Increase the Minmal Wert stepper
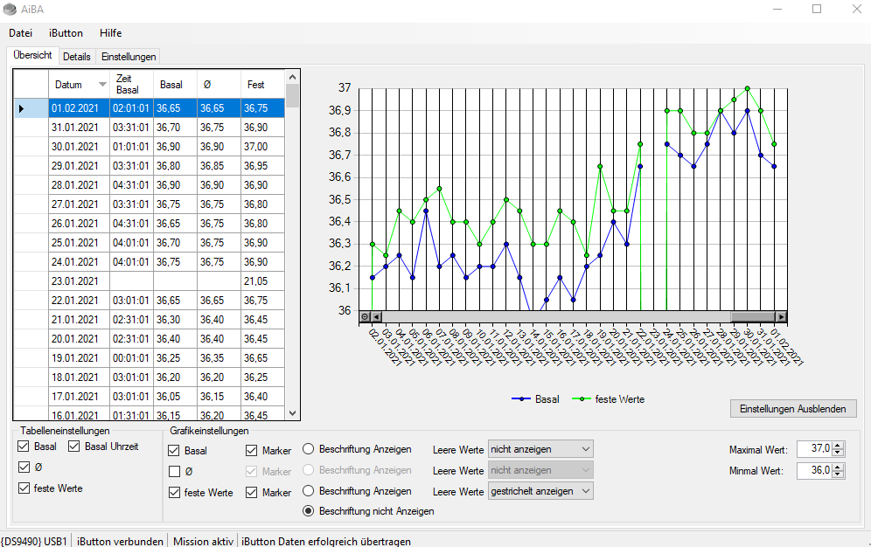The width and height of the screenshot is (871, 547). coord(839,467)
